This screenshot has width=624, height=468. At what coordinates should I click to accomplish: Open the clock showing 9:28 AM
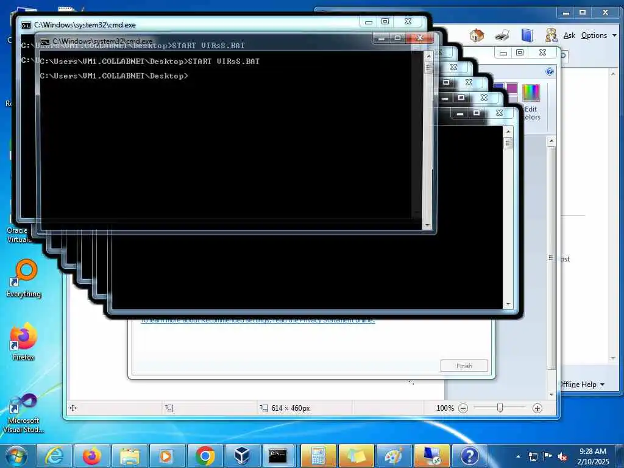pyautogui.click(x=593, y=456)
